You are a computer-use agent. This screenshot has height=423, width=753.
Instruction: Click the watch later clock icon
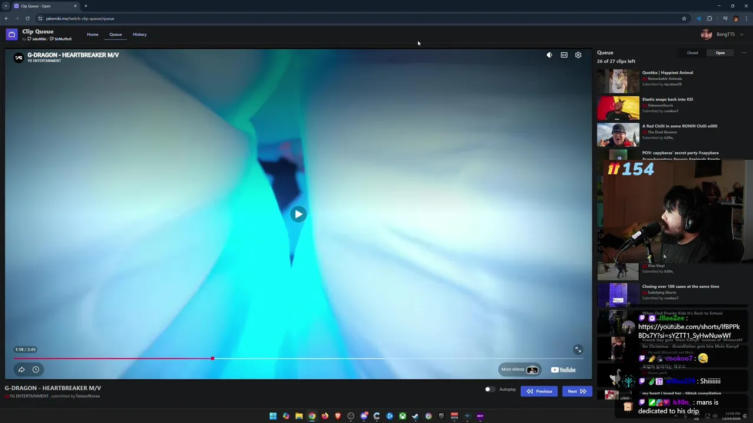[36, 370]
